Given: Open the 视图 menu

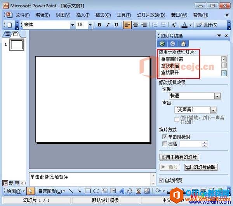Looking at the screenshot, I should (63, 15).
